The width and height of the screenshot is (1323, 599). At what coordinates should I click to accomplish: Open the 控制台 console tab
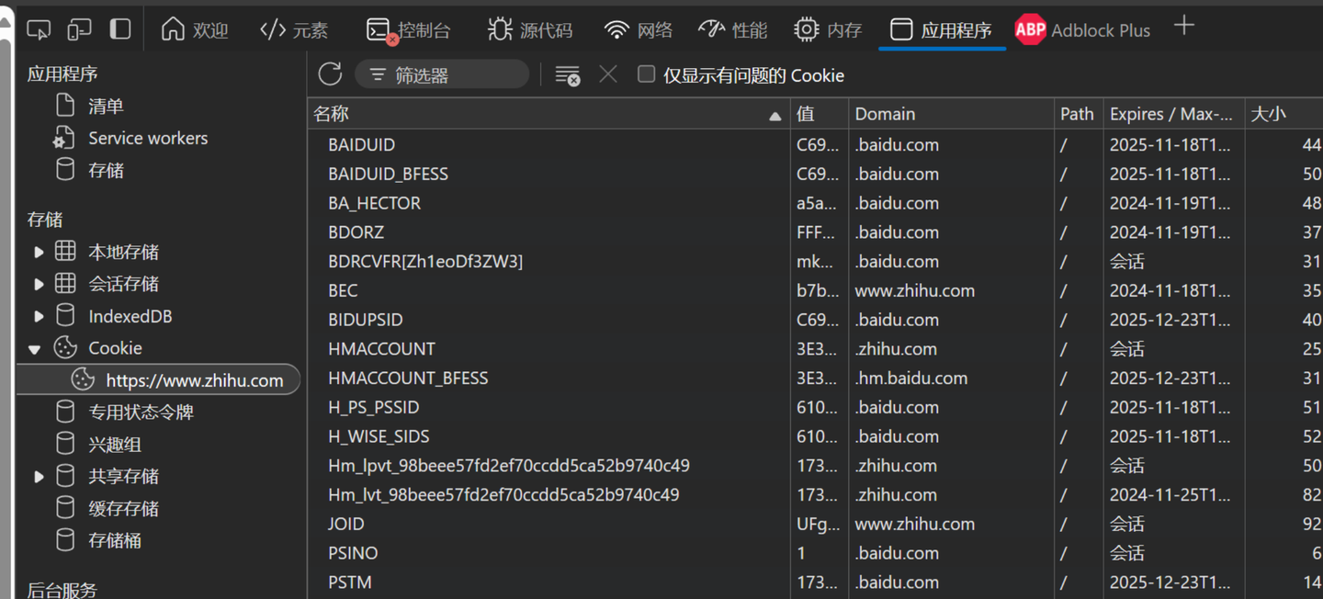[408, 29]
